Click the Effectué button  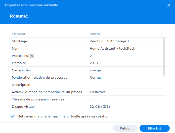point(155,128)
